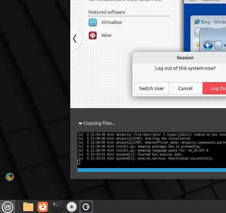Click the Wine icon in featured software
The height and width of the screenshot is (213, 226).
93,35
